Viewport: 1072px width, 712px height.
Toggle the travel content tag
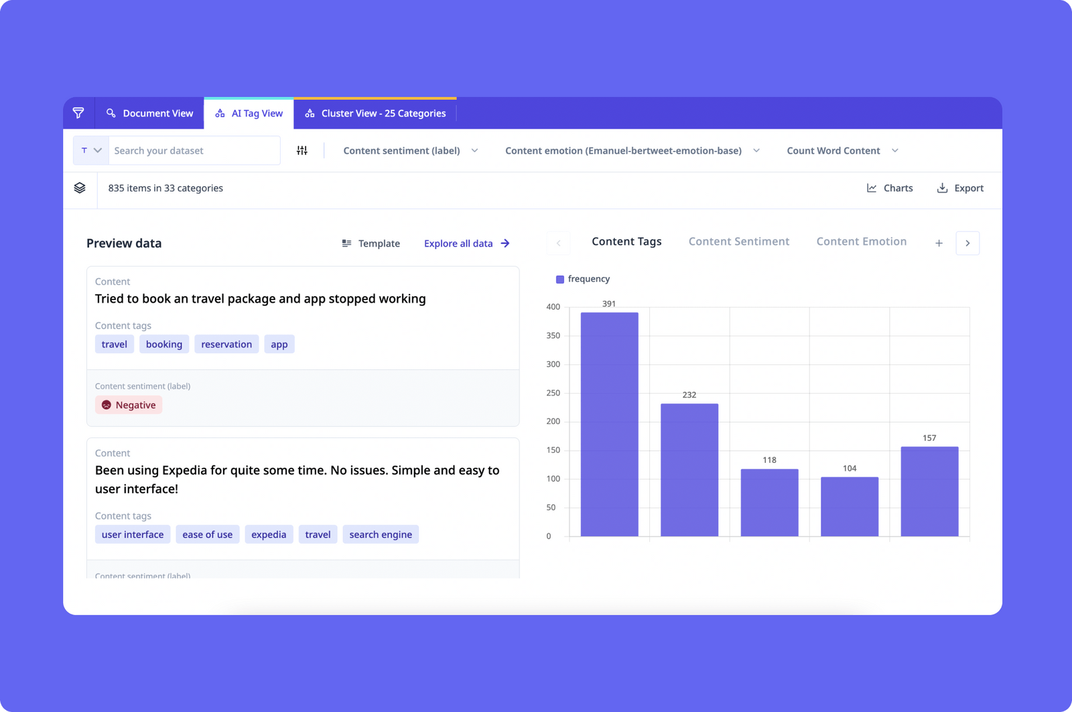click(x=114, y=344)
